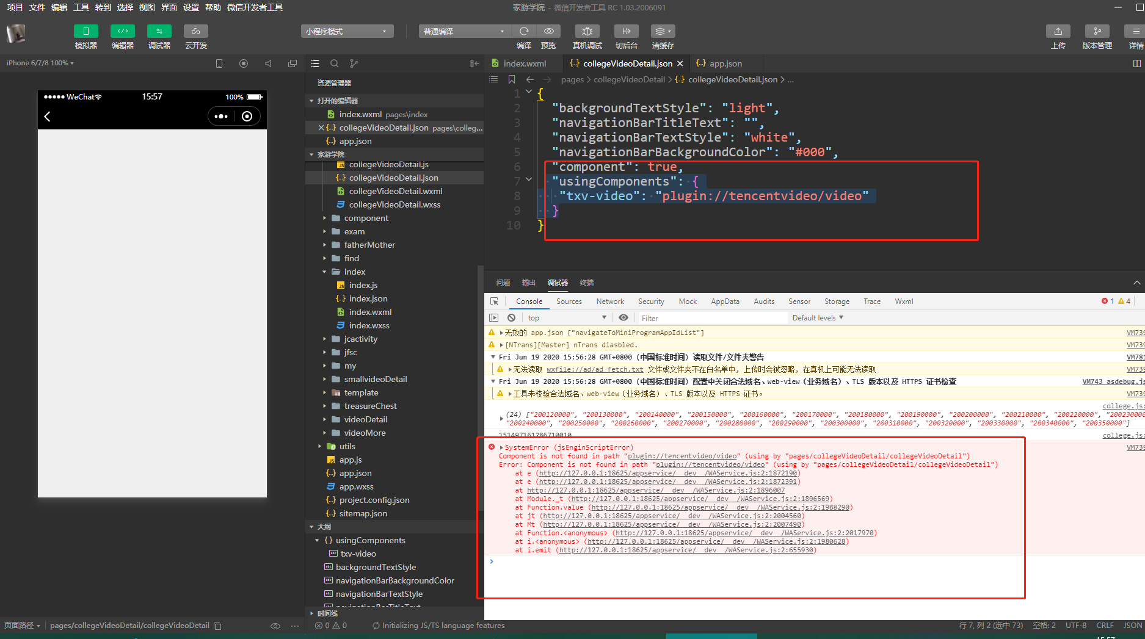Open the search icon in sidebar
1145x639 pixels.
point(335,63)
